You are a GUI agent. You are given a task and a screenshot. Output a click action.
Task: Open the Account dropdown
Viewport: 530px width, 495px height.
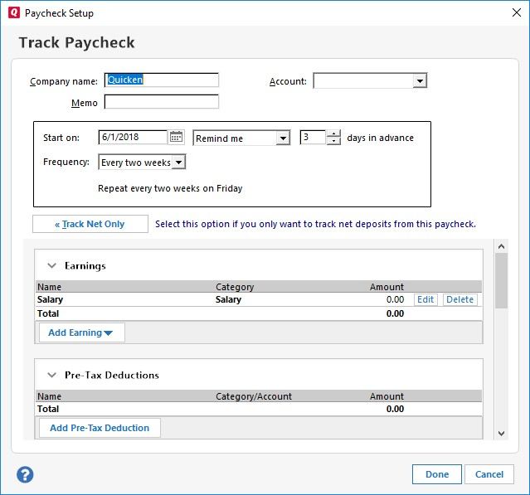pos(420,81)
